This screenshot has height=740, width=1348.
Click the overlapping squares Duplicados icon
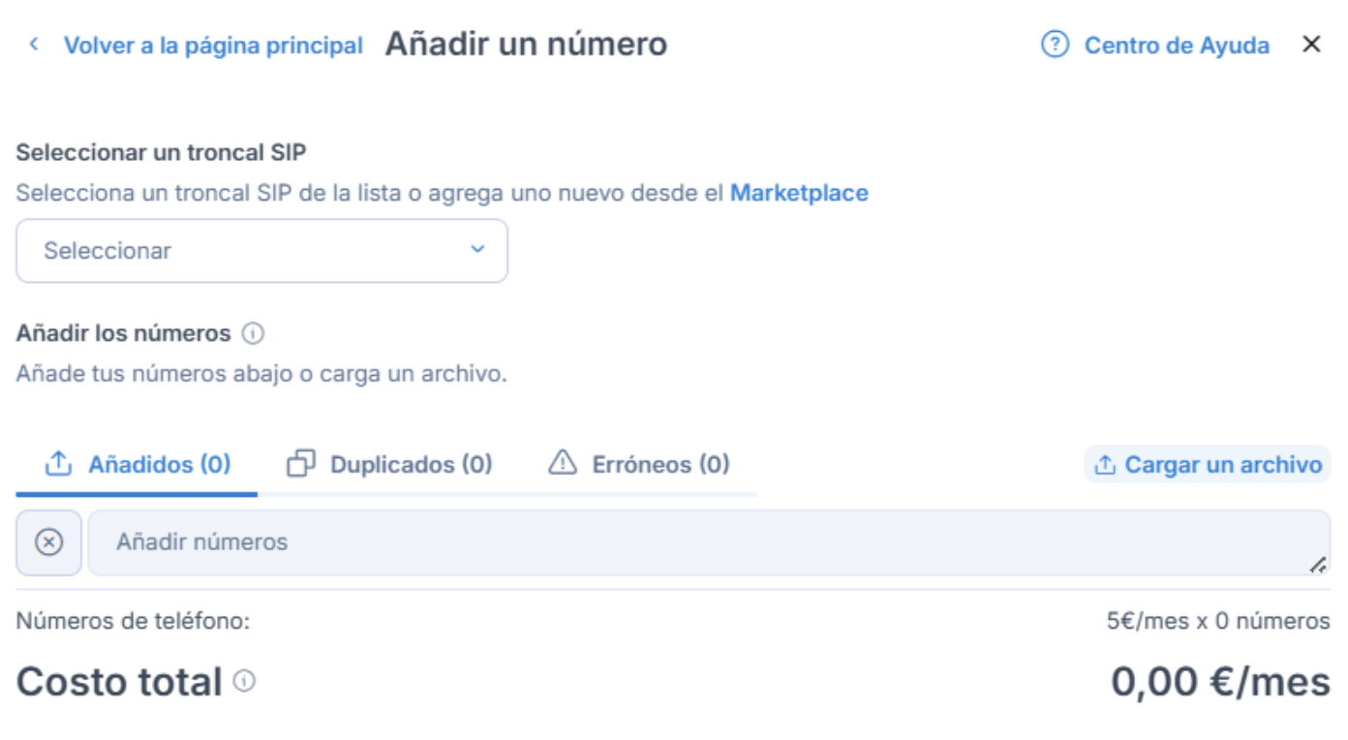click(x=301, y=465)
